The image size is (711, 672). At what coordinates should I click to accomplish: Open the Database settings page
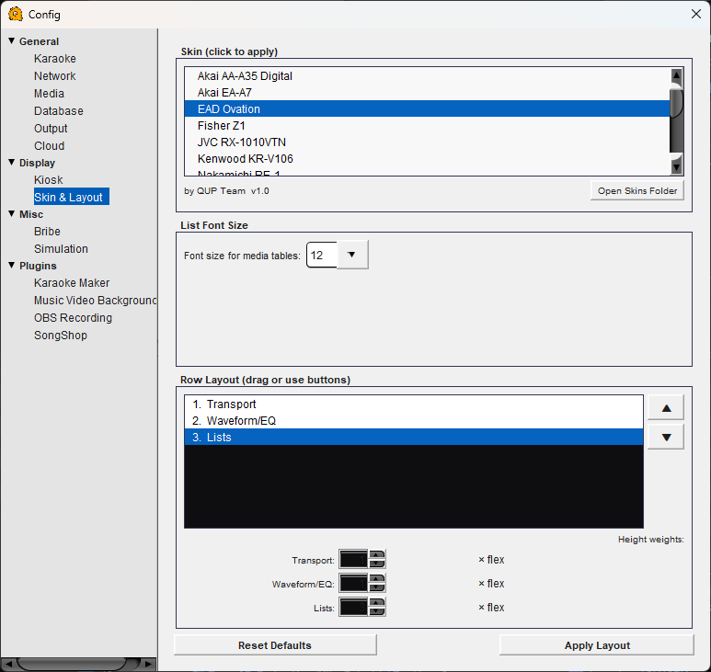pyautogui.click(x=59, y=111)
